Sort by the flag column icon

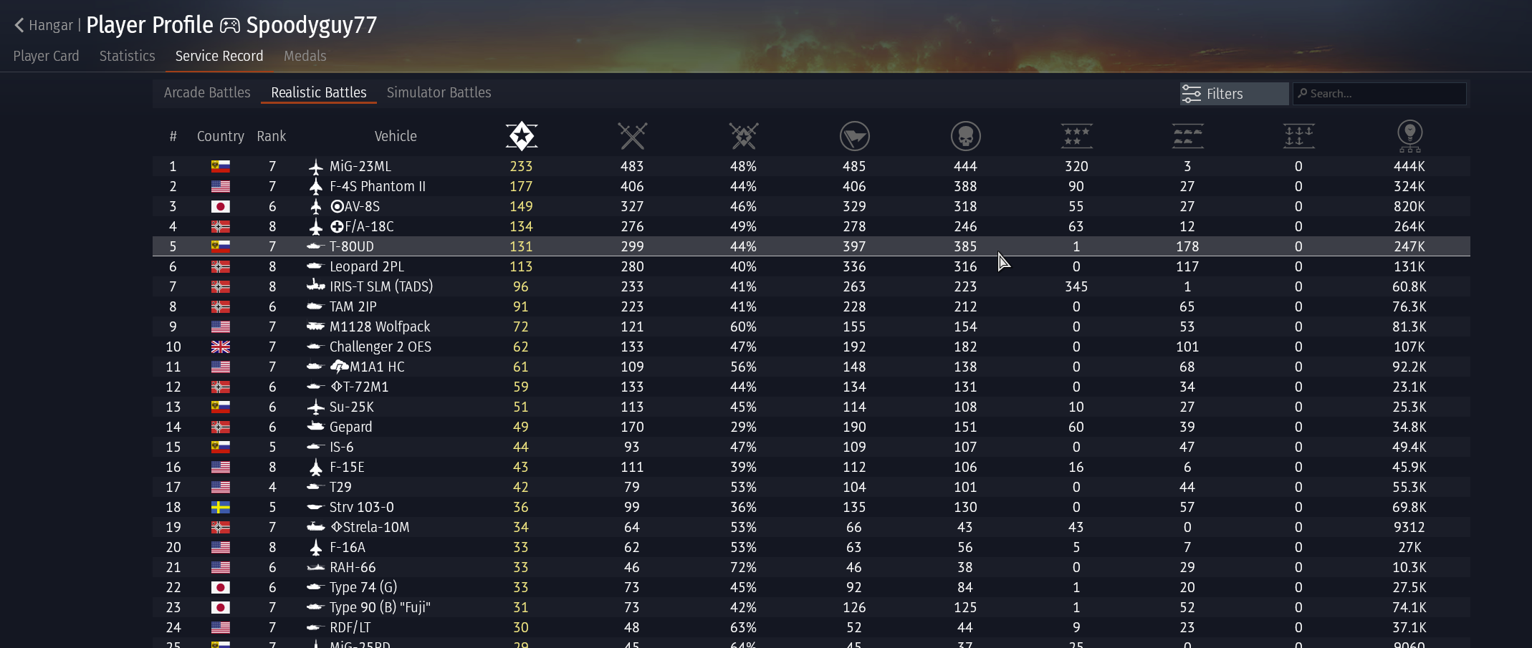click(854, 135)
